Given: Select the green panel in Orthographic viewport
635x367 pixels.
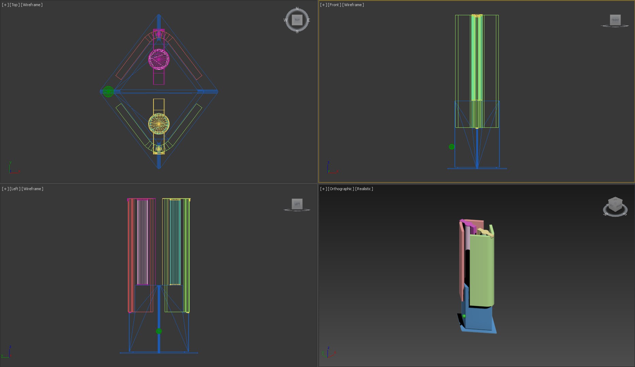Looking at the screenshot, I should pyautogui.click(x=481, y=270).
